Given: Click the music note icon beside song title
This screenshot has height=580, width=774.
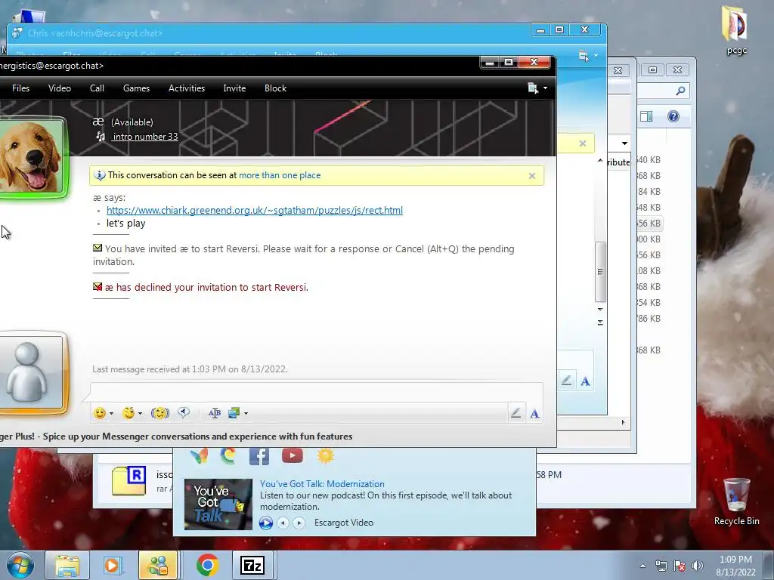Looking at the screenshot, I should (x=101, y=136).
